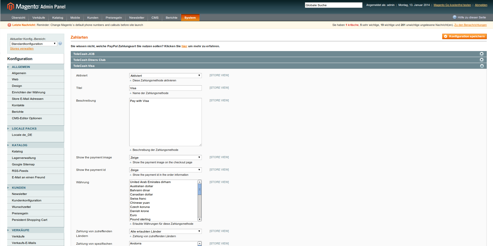Open the Show the payment image dropdown

[165, 158]
